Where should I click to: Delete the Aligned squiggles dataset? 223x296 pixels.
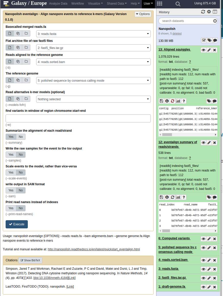click(215, 50)
